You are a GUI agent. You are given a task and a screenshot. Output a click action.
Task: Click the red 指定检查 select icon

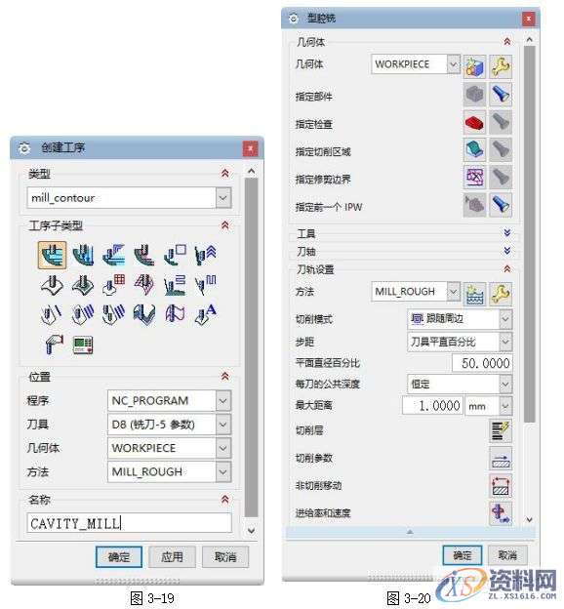point(474,122)
